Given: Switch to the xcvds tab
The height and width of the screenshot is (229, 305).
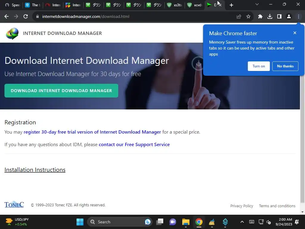Looking at the screenshot, I should point(194,5).
